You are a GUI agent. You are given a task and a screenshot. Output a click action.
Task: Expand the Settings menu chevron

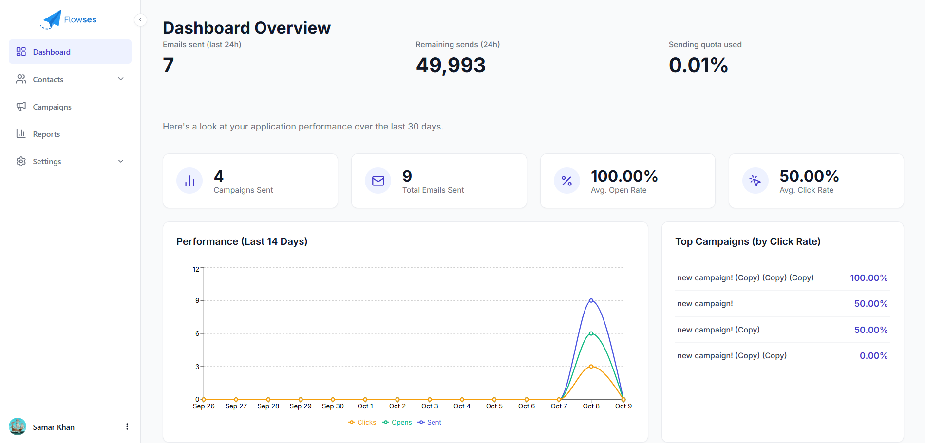coord(121,161)
